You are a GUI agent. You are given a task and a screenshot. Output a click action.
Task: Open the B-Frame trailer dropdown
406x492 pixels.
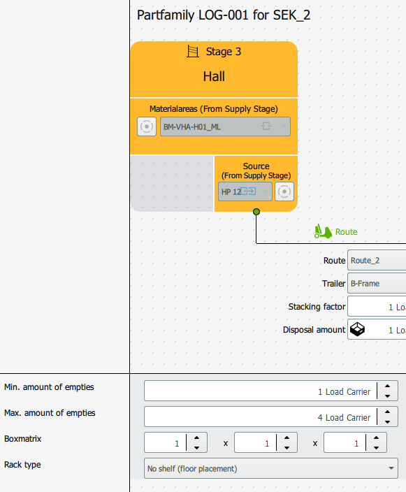[377, 283]
